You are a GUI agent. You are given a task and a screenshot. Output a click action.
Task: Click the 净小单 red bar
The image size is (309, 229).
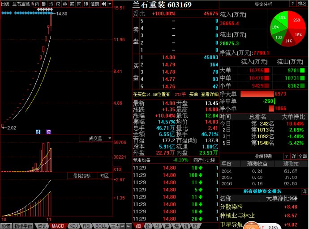pyautogui.click(x=271, y=108)
